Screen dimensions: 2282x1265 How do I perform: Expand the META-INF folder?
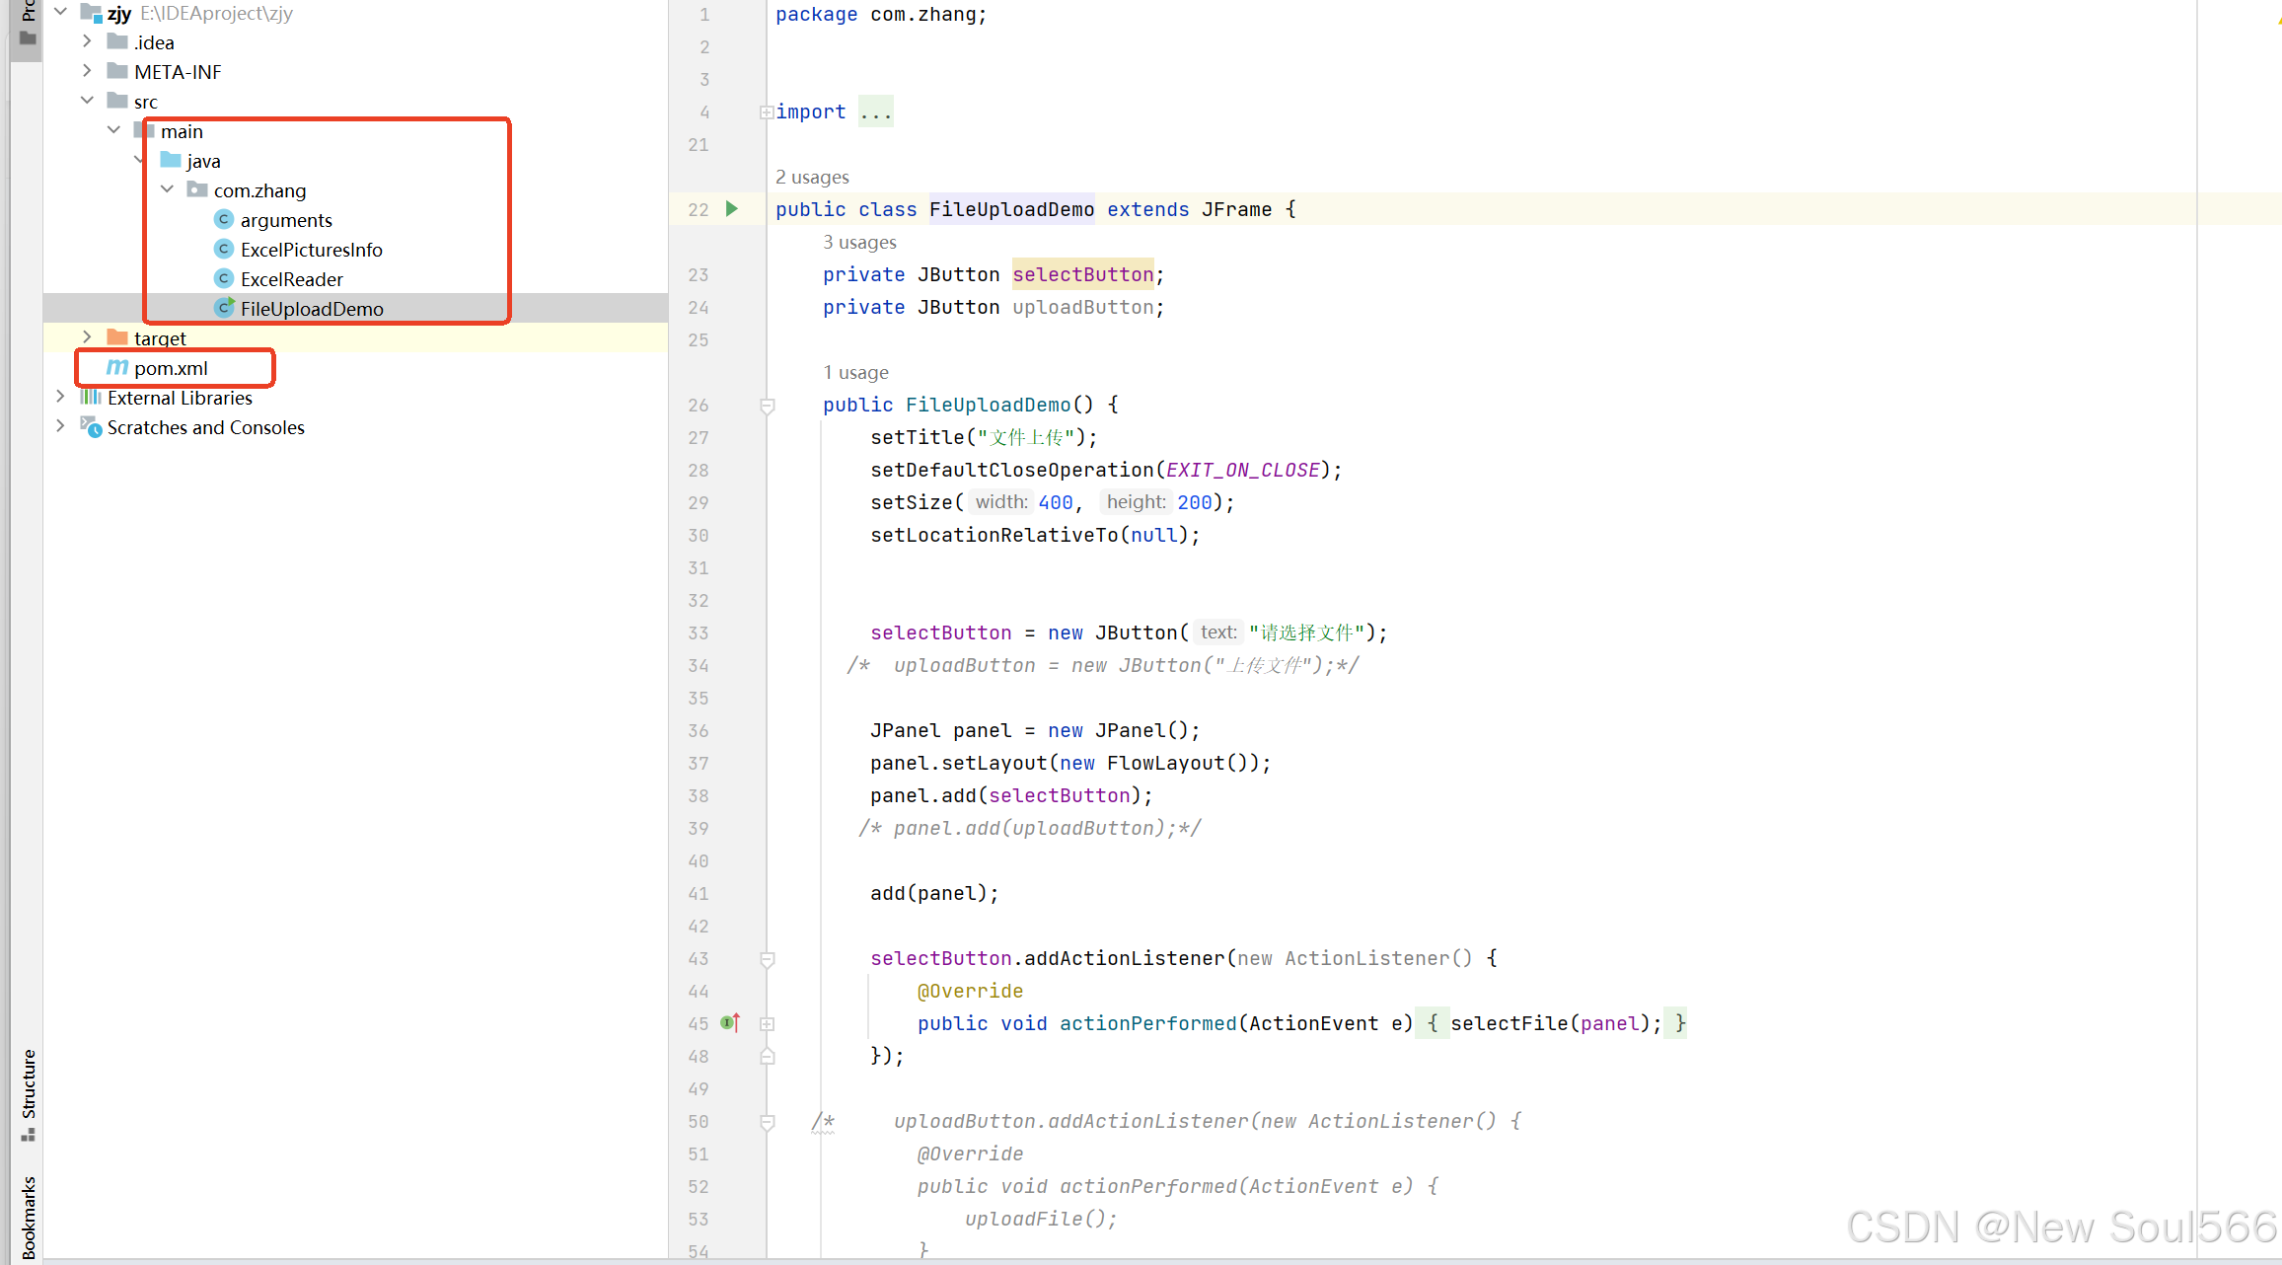click(87, 71)
